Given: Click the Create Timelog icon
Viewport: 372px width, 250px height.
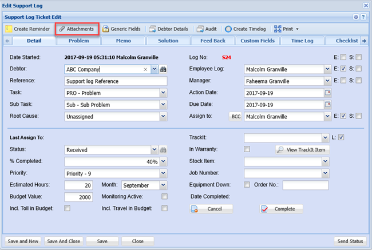Looking at the screenshot, I should click(228, 29).
